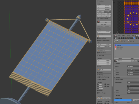
Task: Enable Seams overlay checkbox
Action: click(x=98, y=90)
